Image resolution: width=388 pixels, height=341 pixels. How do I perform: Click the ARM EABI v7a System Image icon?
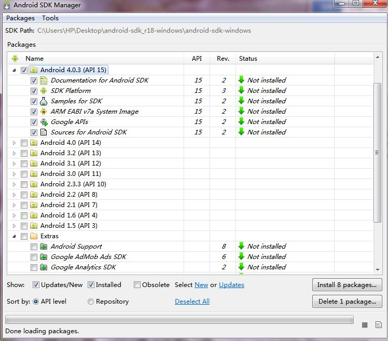click(44, 112)
